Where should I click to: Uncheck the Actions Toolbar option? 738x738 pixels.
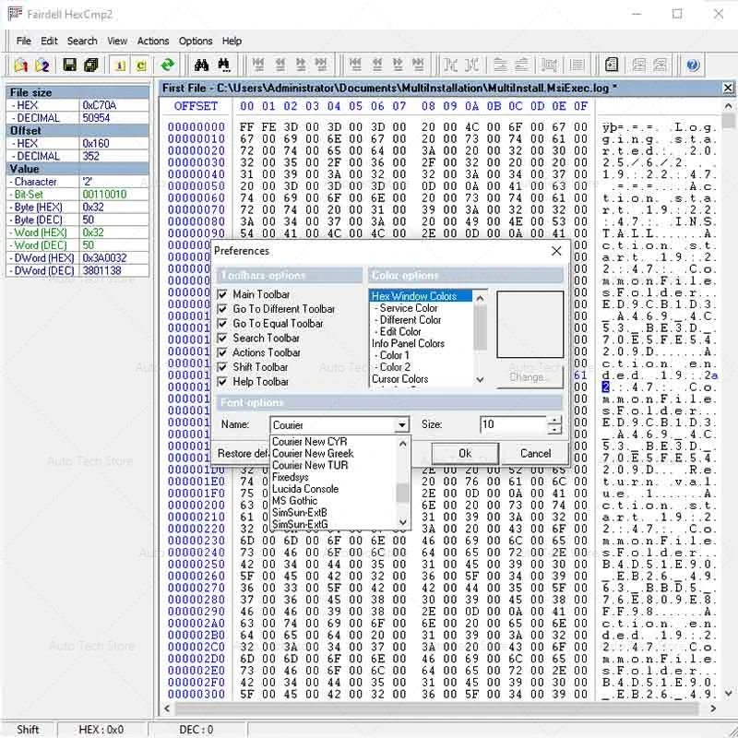coord(222,352)
